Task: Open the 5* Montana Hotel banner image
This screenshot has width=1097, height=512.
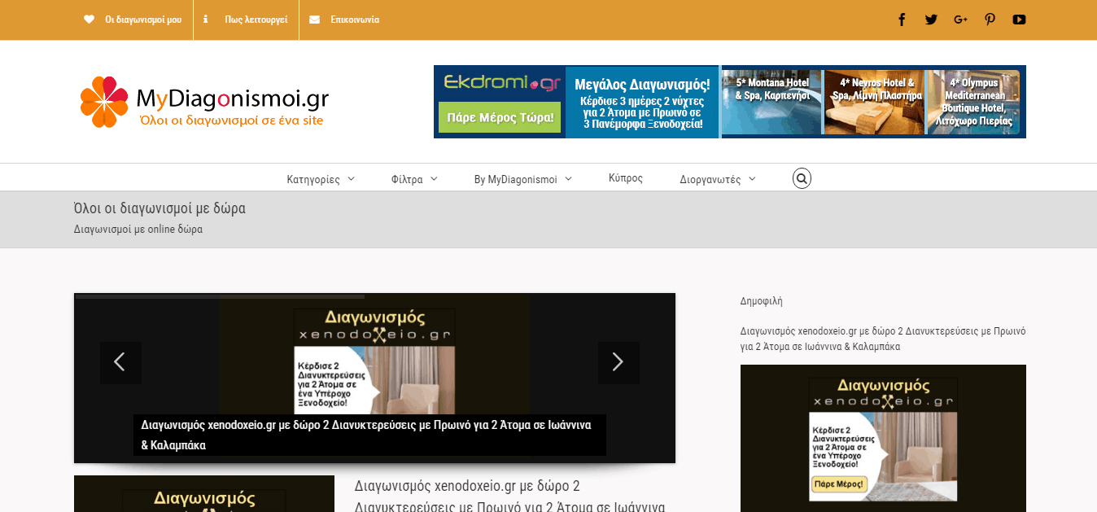Action: pos(771,102)
